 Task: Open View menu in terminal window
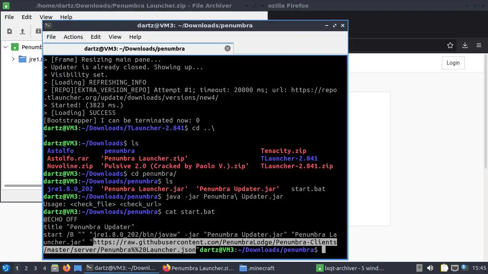coord(115,37)
